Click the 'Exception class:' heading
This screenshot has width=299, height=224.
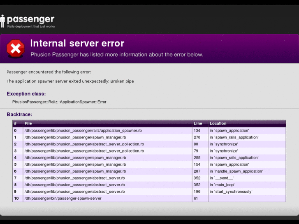click(x=26, y=94)
